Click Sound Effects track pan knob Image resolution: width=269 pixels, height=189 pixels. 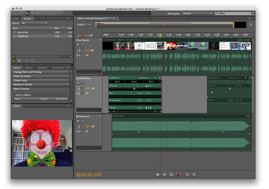point(82,93)
